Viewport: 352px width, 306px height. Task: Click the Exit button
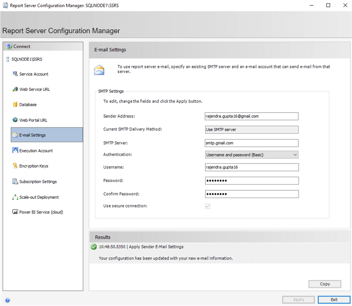tap(334, 300)
